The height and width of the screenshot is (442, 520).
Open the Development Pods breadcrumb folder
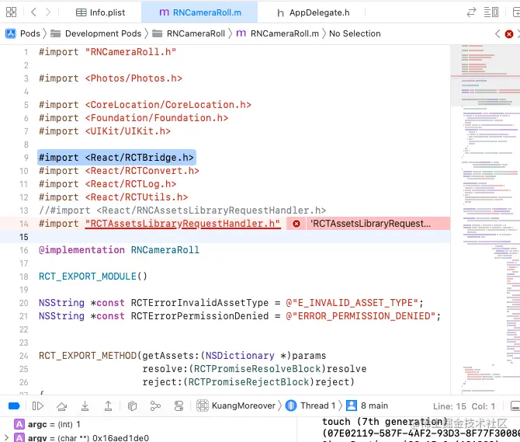[x=95, y=33]
